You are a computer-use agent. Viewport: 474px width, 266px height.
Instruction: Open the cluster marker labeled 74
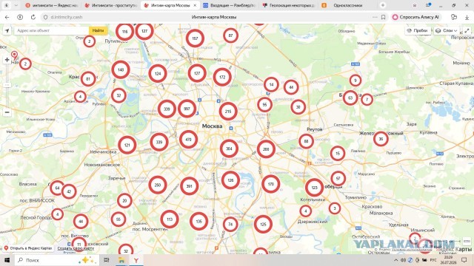[230, 224]
